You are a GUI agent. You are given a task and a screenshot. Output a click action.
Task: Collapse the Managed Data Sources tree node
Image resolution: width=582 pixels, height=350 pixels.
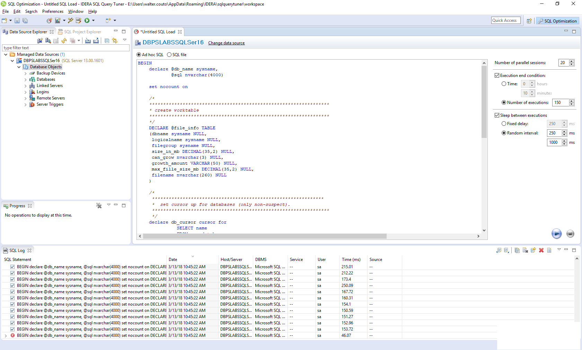[6, 54]
